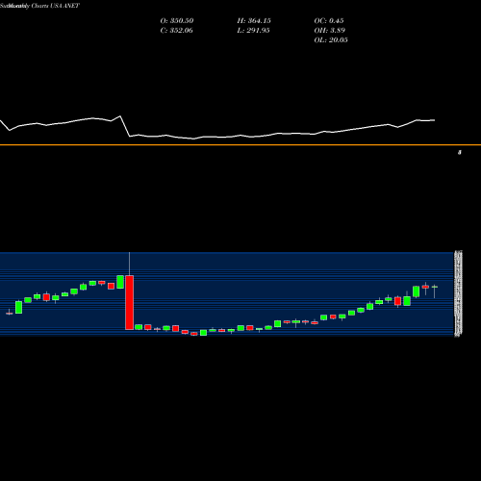Viewport: 481px width, 481px height.
Task: Select the close value "C: 352.06"
Action: pyautogui.click(x=176, y=31)
